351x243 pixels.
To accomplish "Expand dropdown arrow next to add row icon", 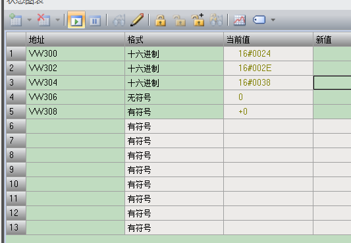I will point(30,20).
